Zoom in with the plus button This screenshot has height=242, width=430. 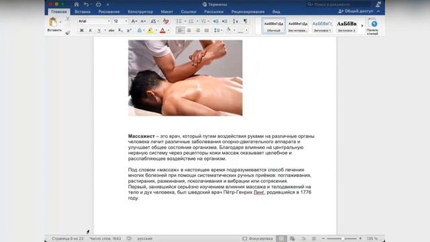[360, 239]
